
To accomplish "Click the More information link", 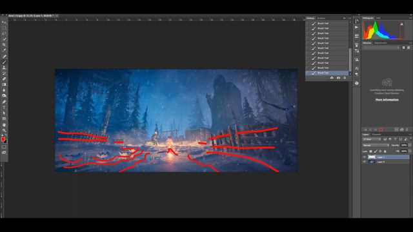I will pos(387,100).
